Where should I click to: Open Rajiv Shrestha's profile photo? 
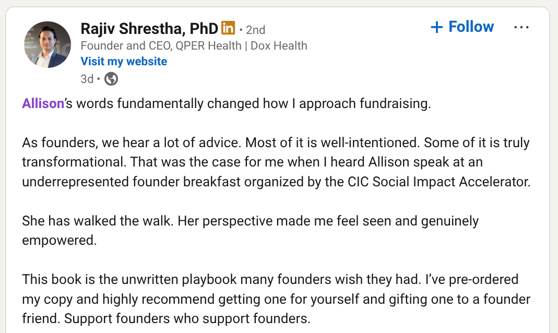pyautogui.click(x=48, y=45)
